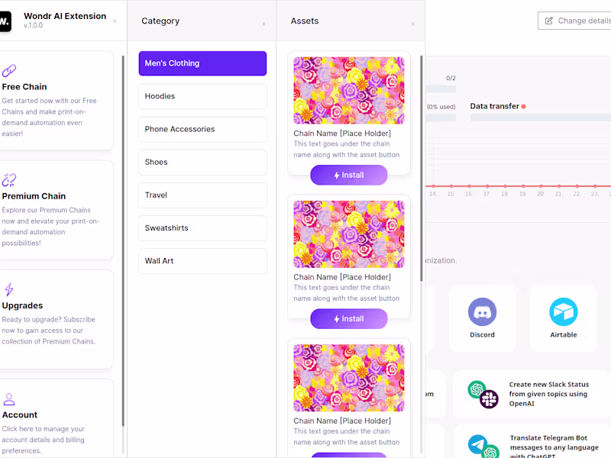611x458 pixels.
Task: Select the Wall Art category
Action: (x=202, y=261)
